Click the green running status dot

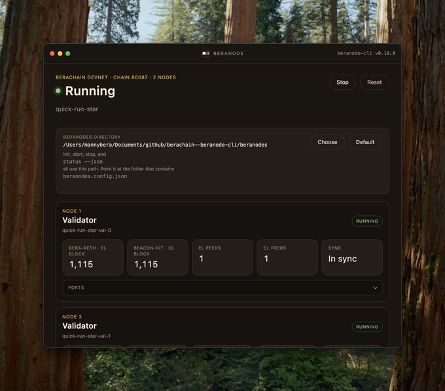[58, 91]
